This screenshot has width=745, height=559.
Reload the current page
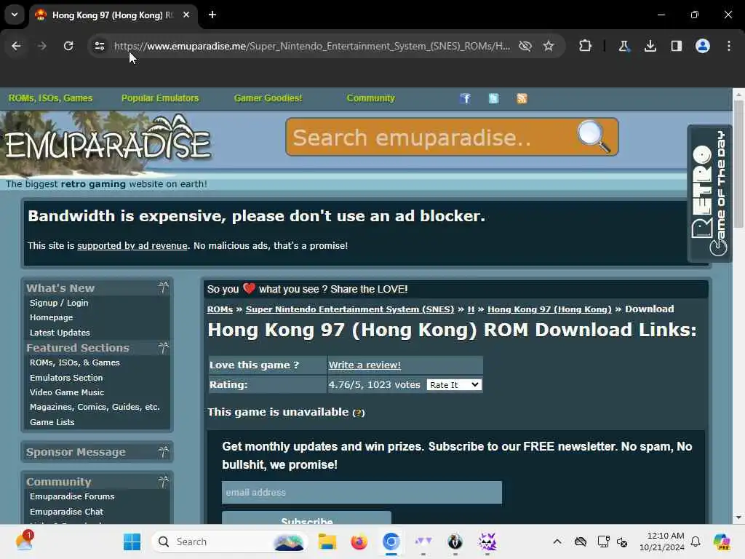68,46
